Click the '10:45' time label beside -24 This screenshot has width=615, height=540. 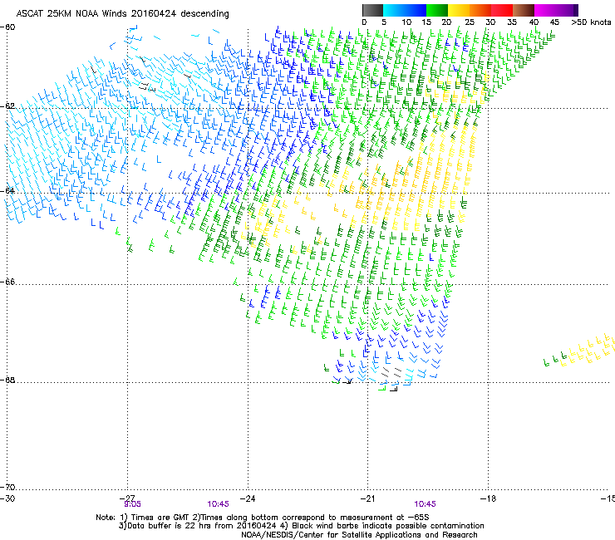tap(218, 504)
